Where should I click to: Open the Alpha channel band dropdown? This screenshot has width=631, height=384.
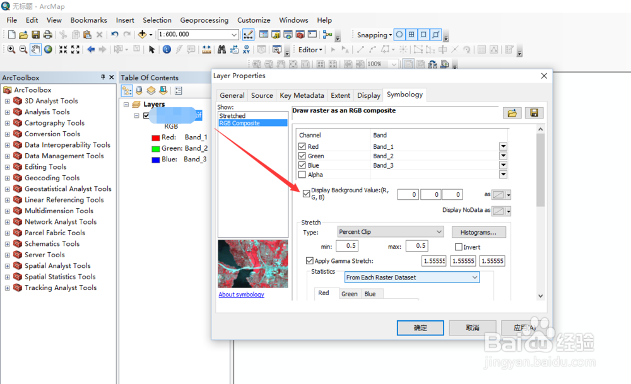(503, 175)
